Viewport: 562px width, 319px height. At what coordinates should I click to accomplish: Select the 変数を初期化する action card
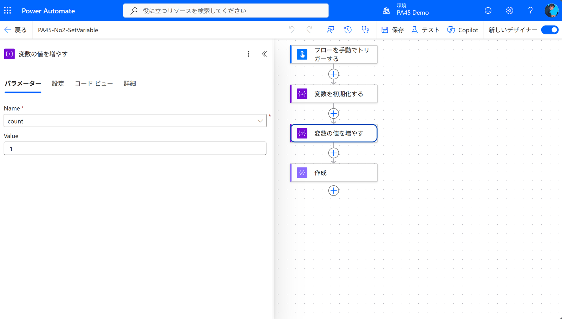tap(334, 94)
